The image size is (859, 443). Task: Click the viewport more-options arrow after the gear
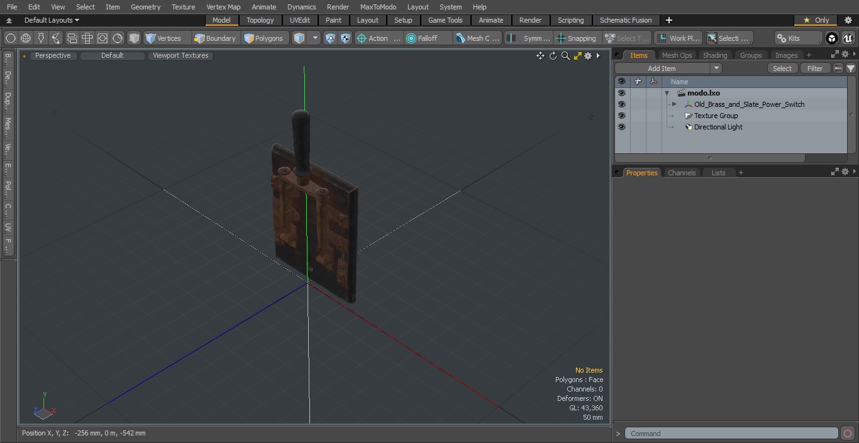coord(598,56)
